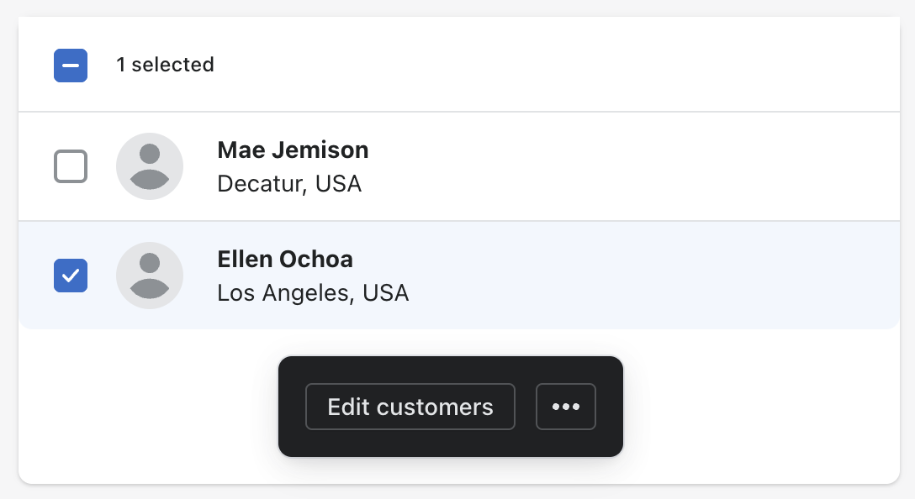Click the indeterminate minus checkbox icon
915x499 pixels.
point(71,66)
